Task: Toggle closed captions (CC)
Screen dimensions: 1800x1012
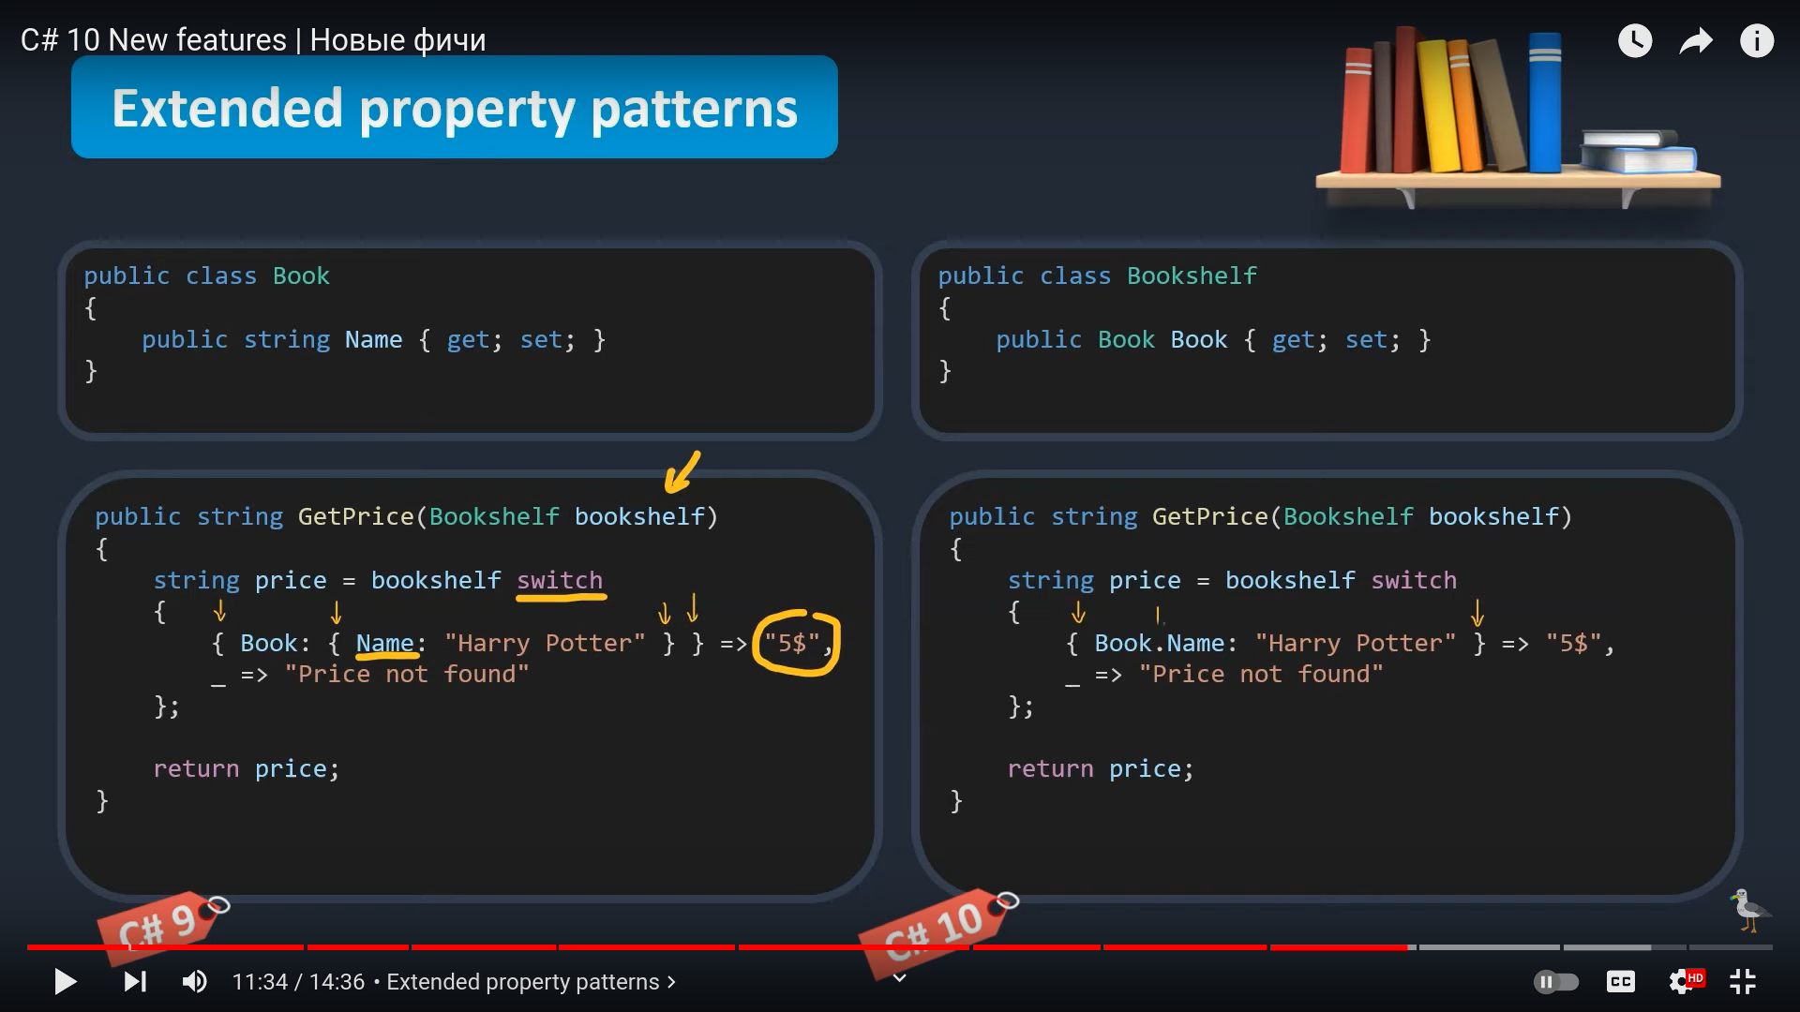Action: click(x=1620, y=981)
